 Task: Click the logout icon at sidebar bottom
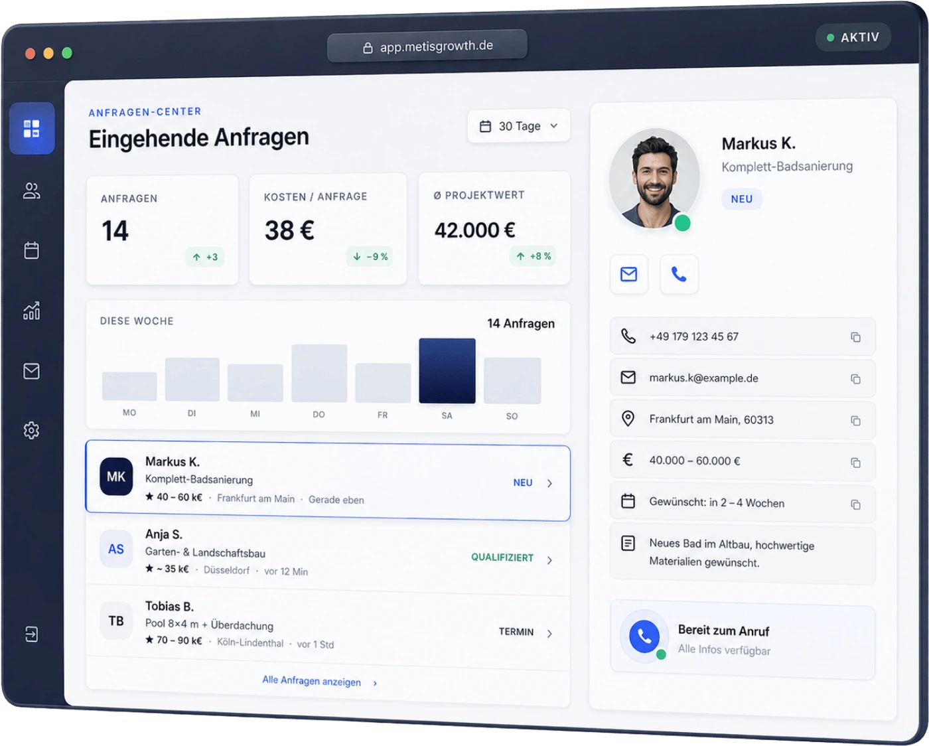31,634
